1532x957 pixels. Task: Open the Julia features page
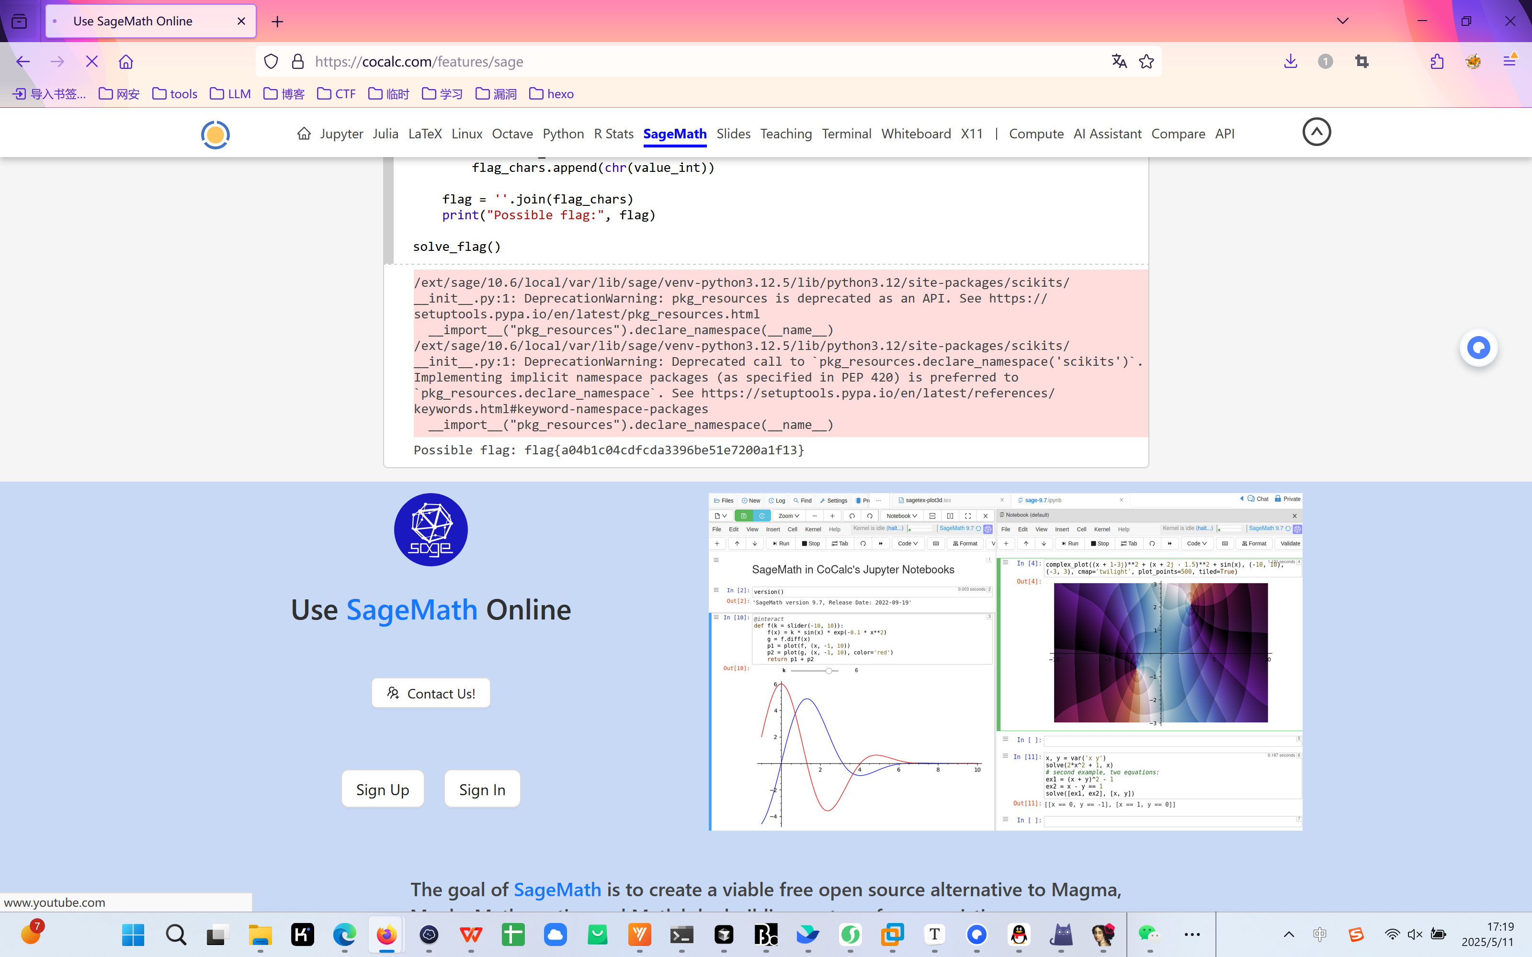[x=386, y=134]
